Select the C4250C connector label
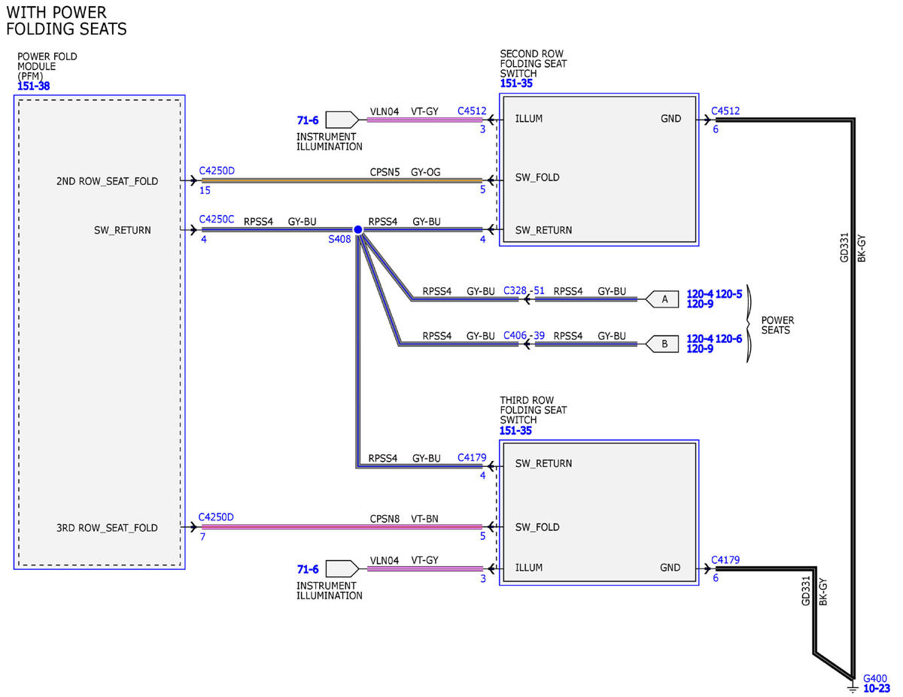The height and width of the screenshot is (697, 903). 217,220
